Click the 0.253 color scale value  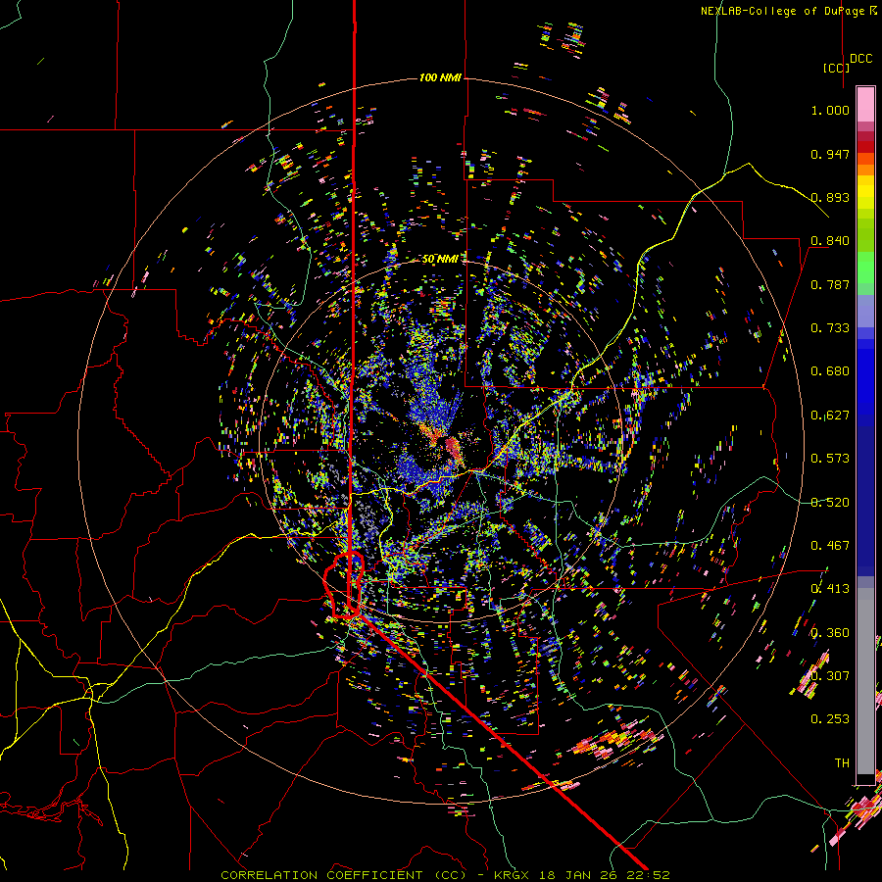(830, 719)
